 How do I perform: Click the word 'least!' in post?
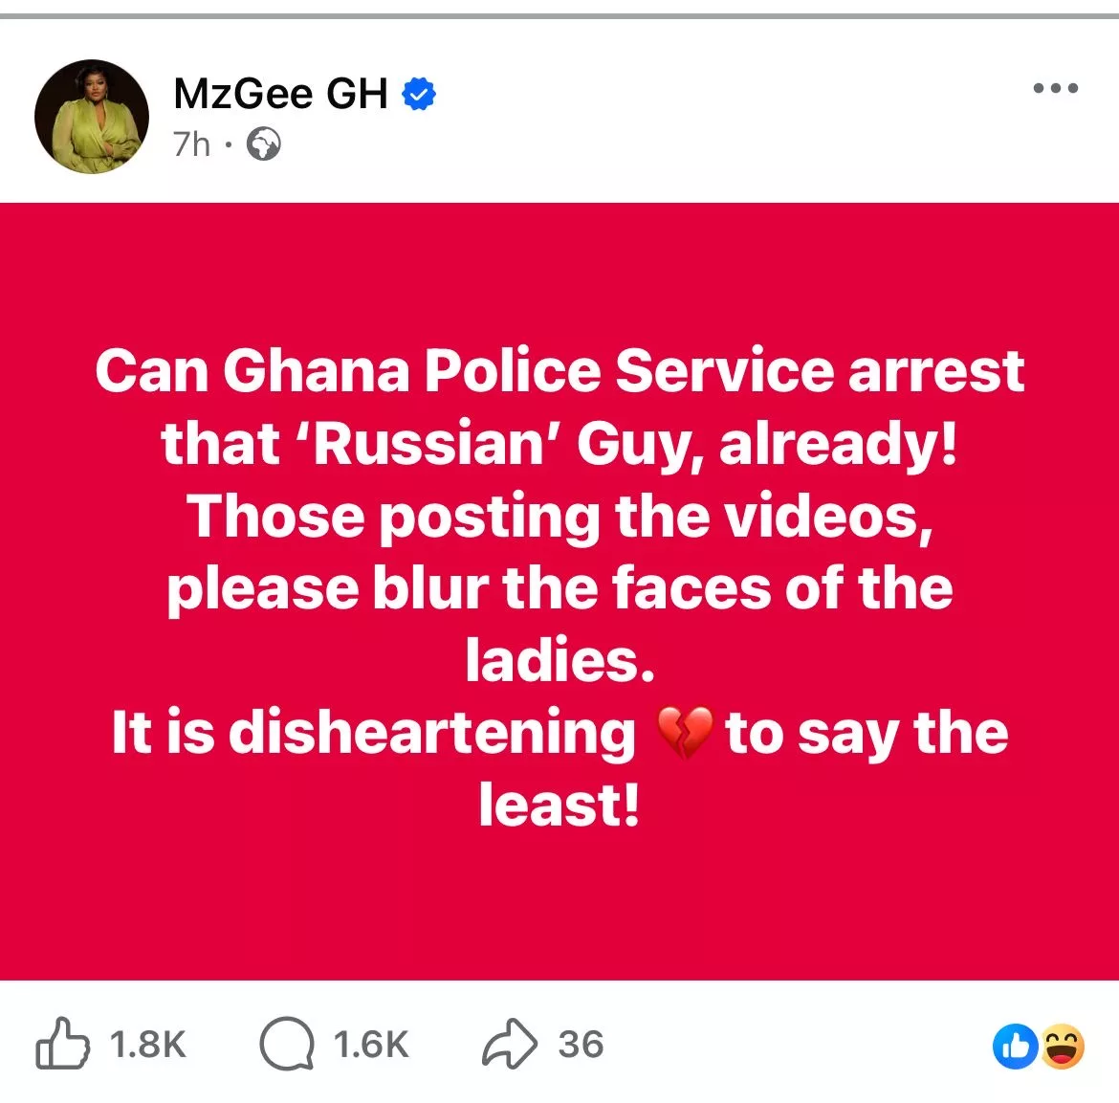click(559, 805)
